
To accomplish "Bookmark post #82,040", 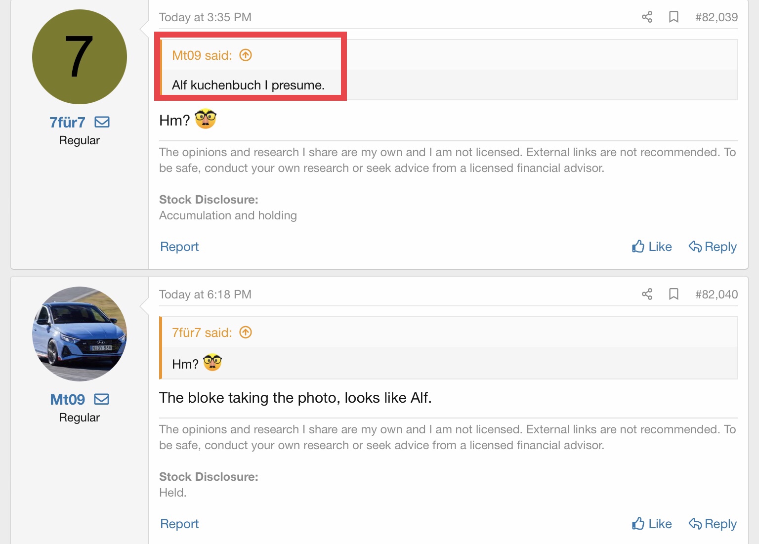I will tap(673, 294).
